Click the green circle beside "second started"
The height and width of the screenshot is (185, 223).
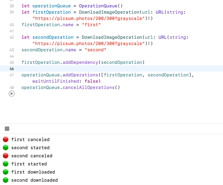tap(6, 148)
